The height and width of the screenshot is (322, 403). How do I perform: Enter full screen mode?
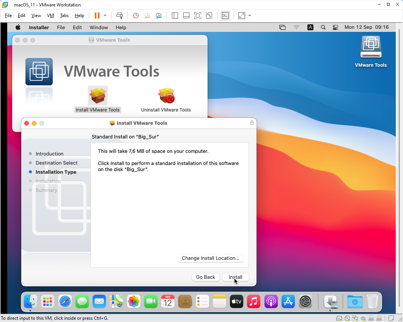tap(198, 16)
